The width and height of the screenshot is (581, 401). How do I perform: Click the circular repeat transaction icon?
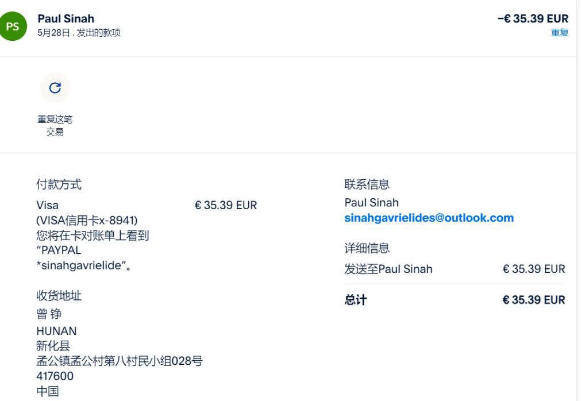point(55,88)
